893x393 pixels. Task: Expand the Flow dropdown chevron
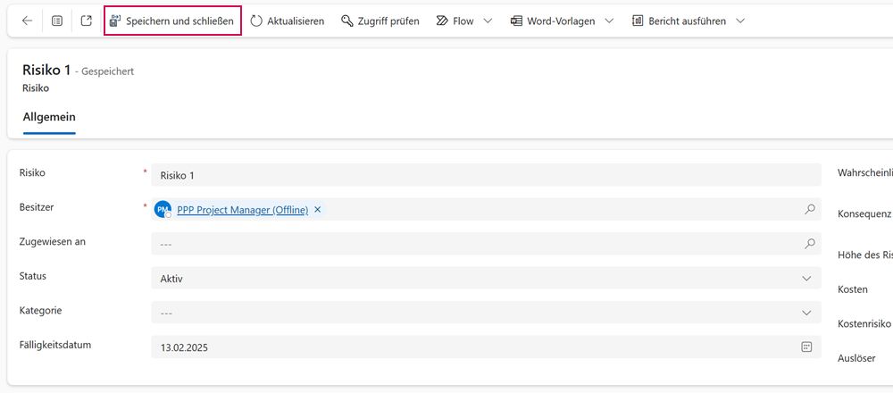pyautogui.click(x=488, y=21)
